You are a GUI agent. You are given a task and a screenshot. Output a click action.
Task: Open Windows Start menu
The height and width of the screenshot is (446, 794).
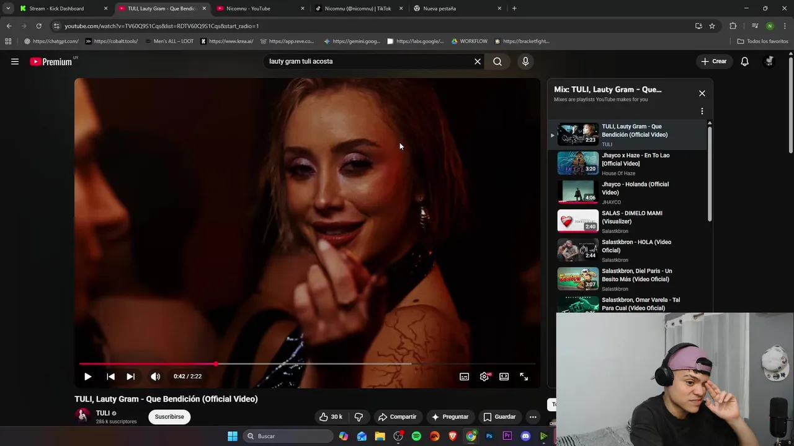233,436
